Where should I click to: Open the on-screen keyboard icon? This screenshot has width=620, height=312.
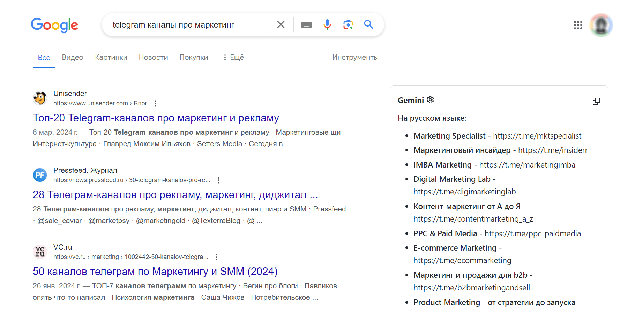pyautogui.click(x=306, y=24)
